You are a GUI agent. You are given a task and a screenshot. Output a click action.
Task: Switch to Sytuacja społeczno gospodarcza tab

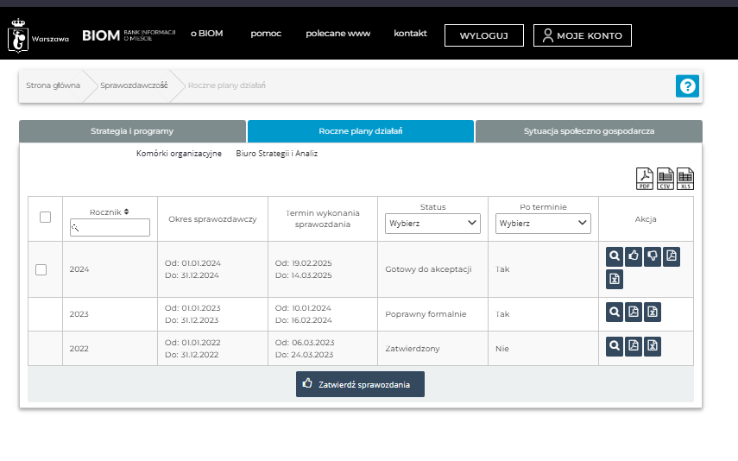coord(589,131)
